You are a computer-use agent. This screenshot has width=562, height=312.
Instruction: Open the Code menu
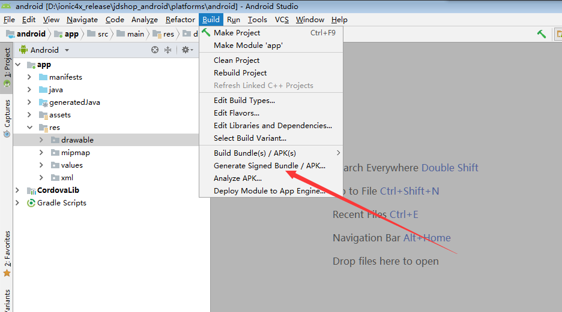[115, 20]
